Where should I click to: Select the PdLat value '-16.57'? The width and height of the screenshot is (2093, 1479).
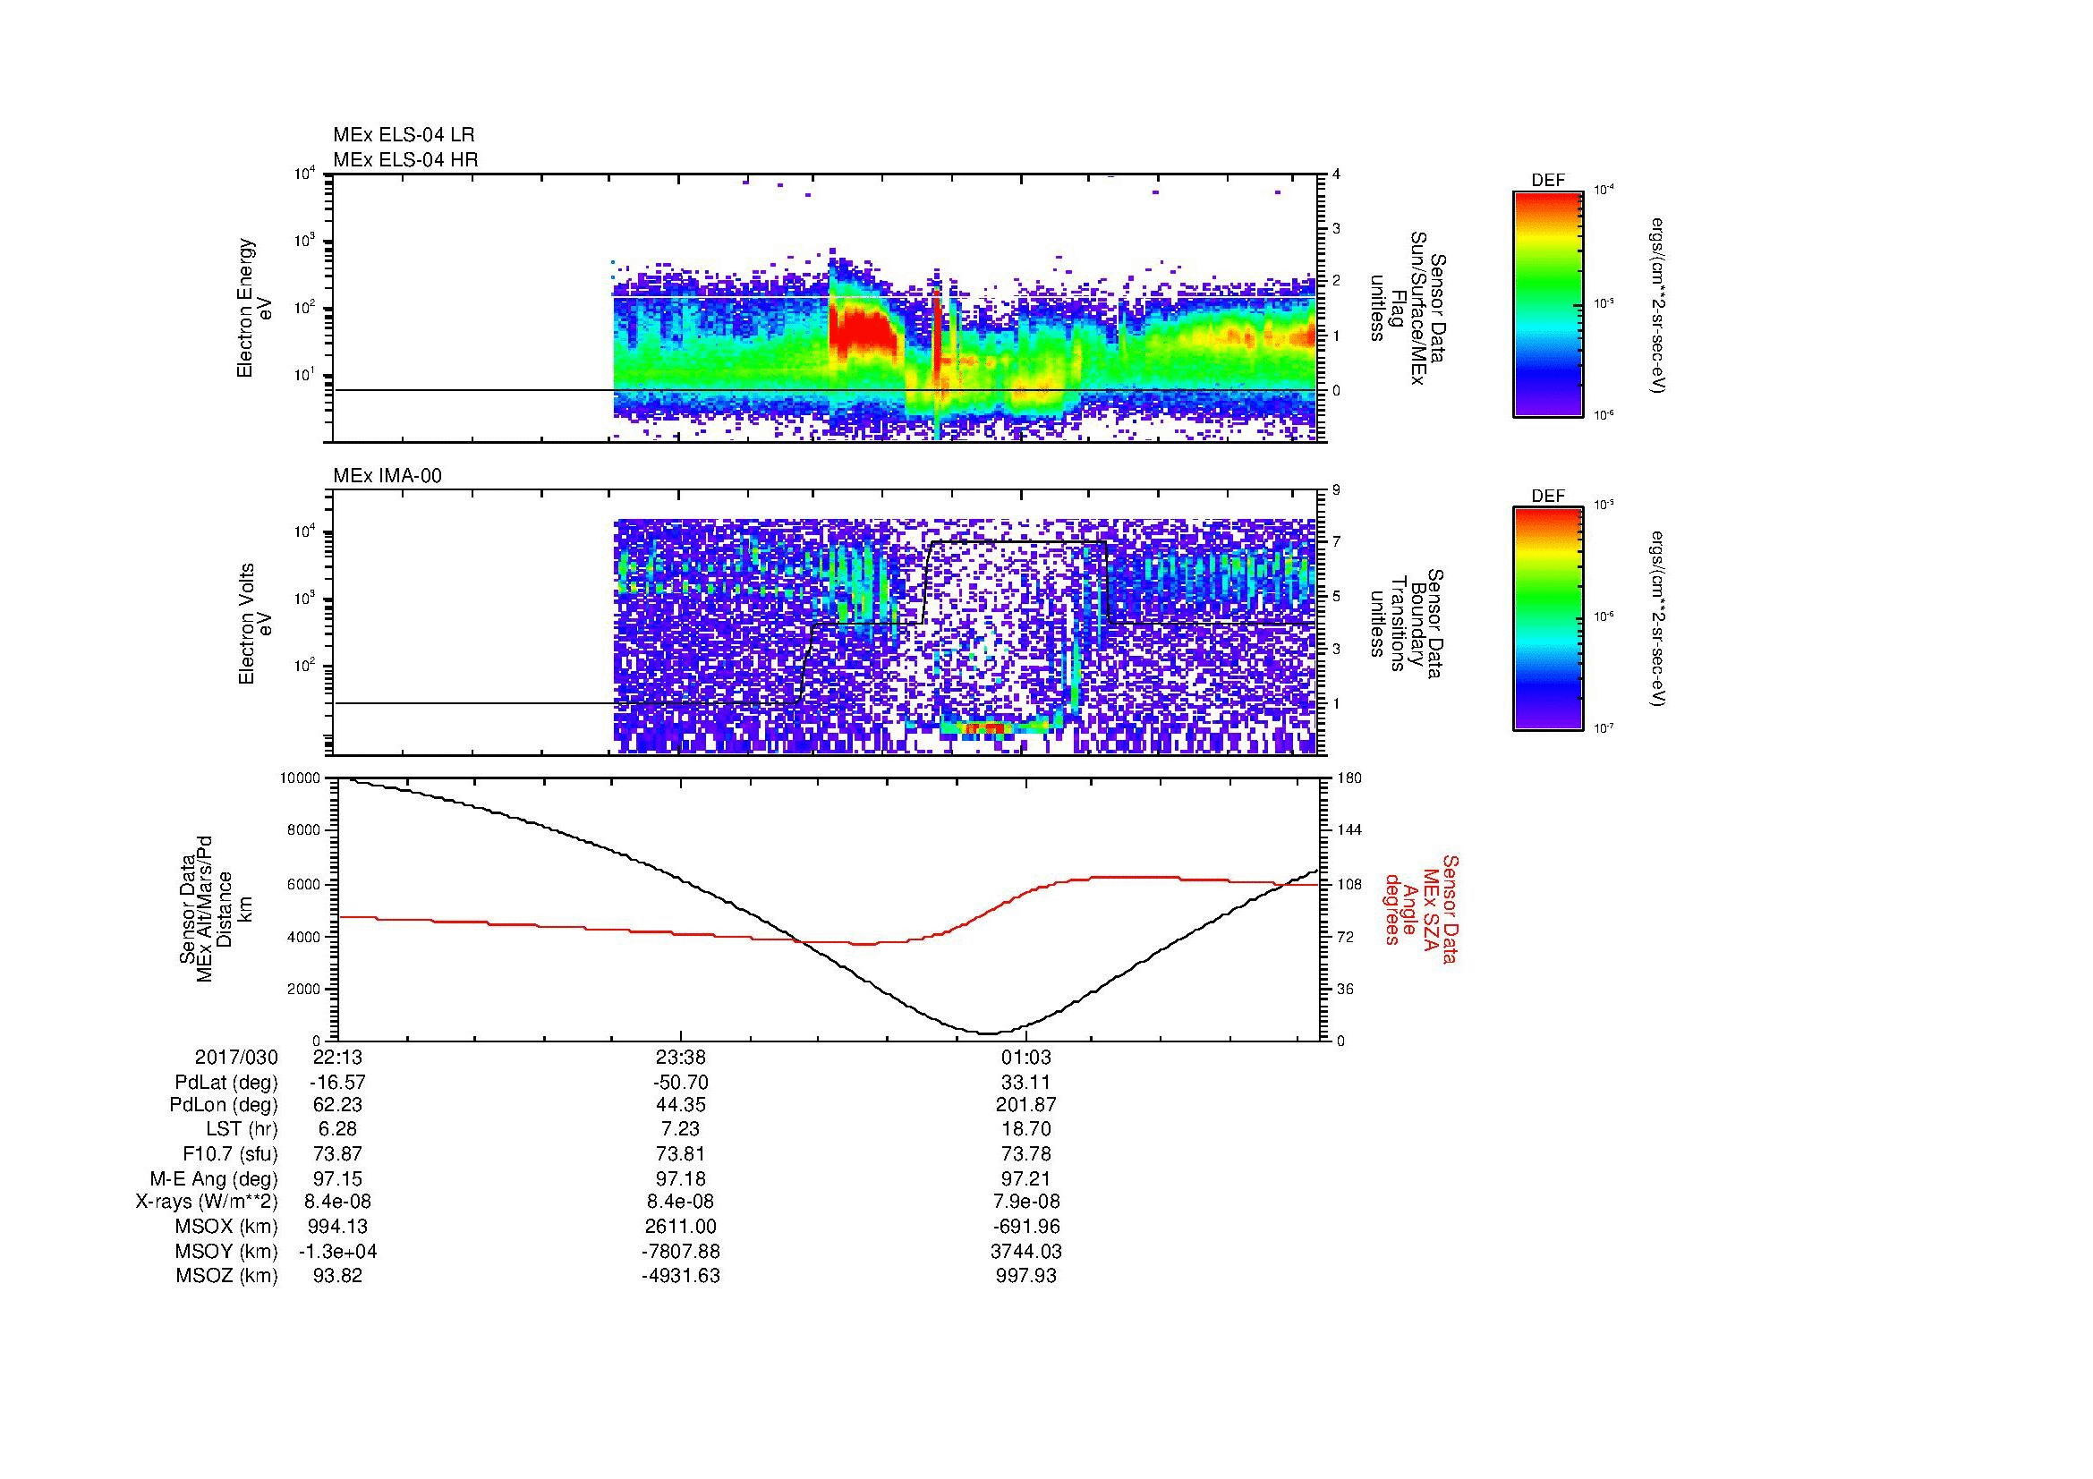[337, 1083]
